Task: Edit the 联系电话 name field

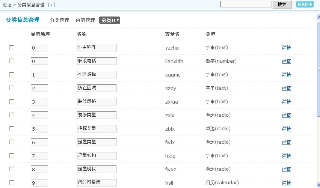Action: (97, 61)
